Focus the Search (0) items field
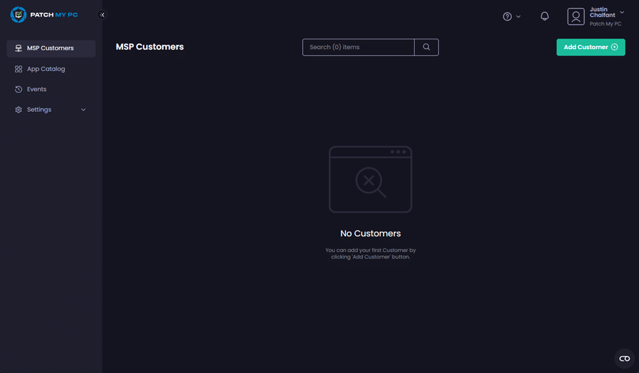The image size is (639, 373). (x=358, y=47)
